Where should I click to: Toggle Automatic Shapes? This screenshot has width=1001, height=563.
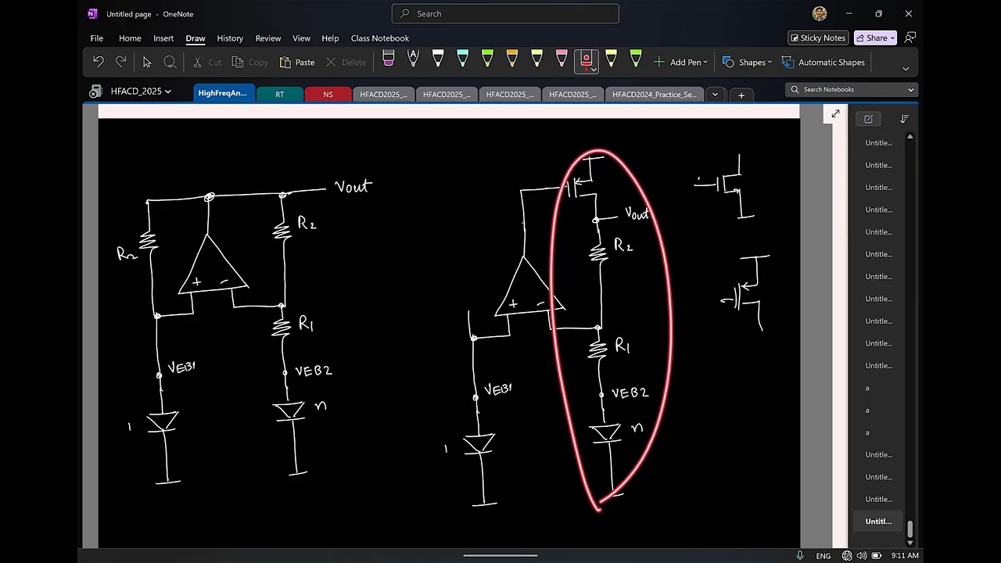pos(823,62)
